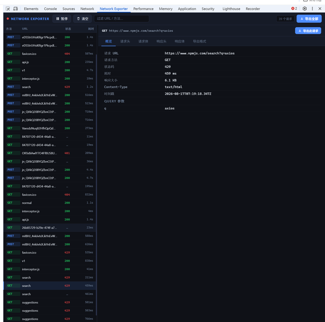
Task: Select the GET 84707120-d434 row taking 11ms
Action: click(x=50, y=137)
